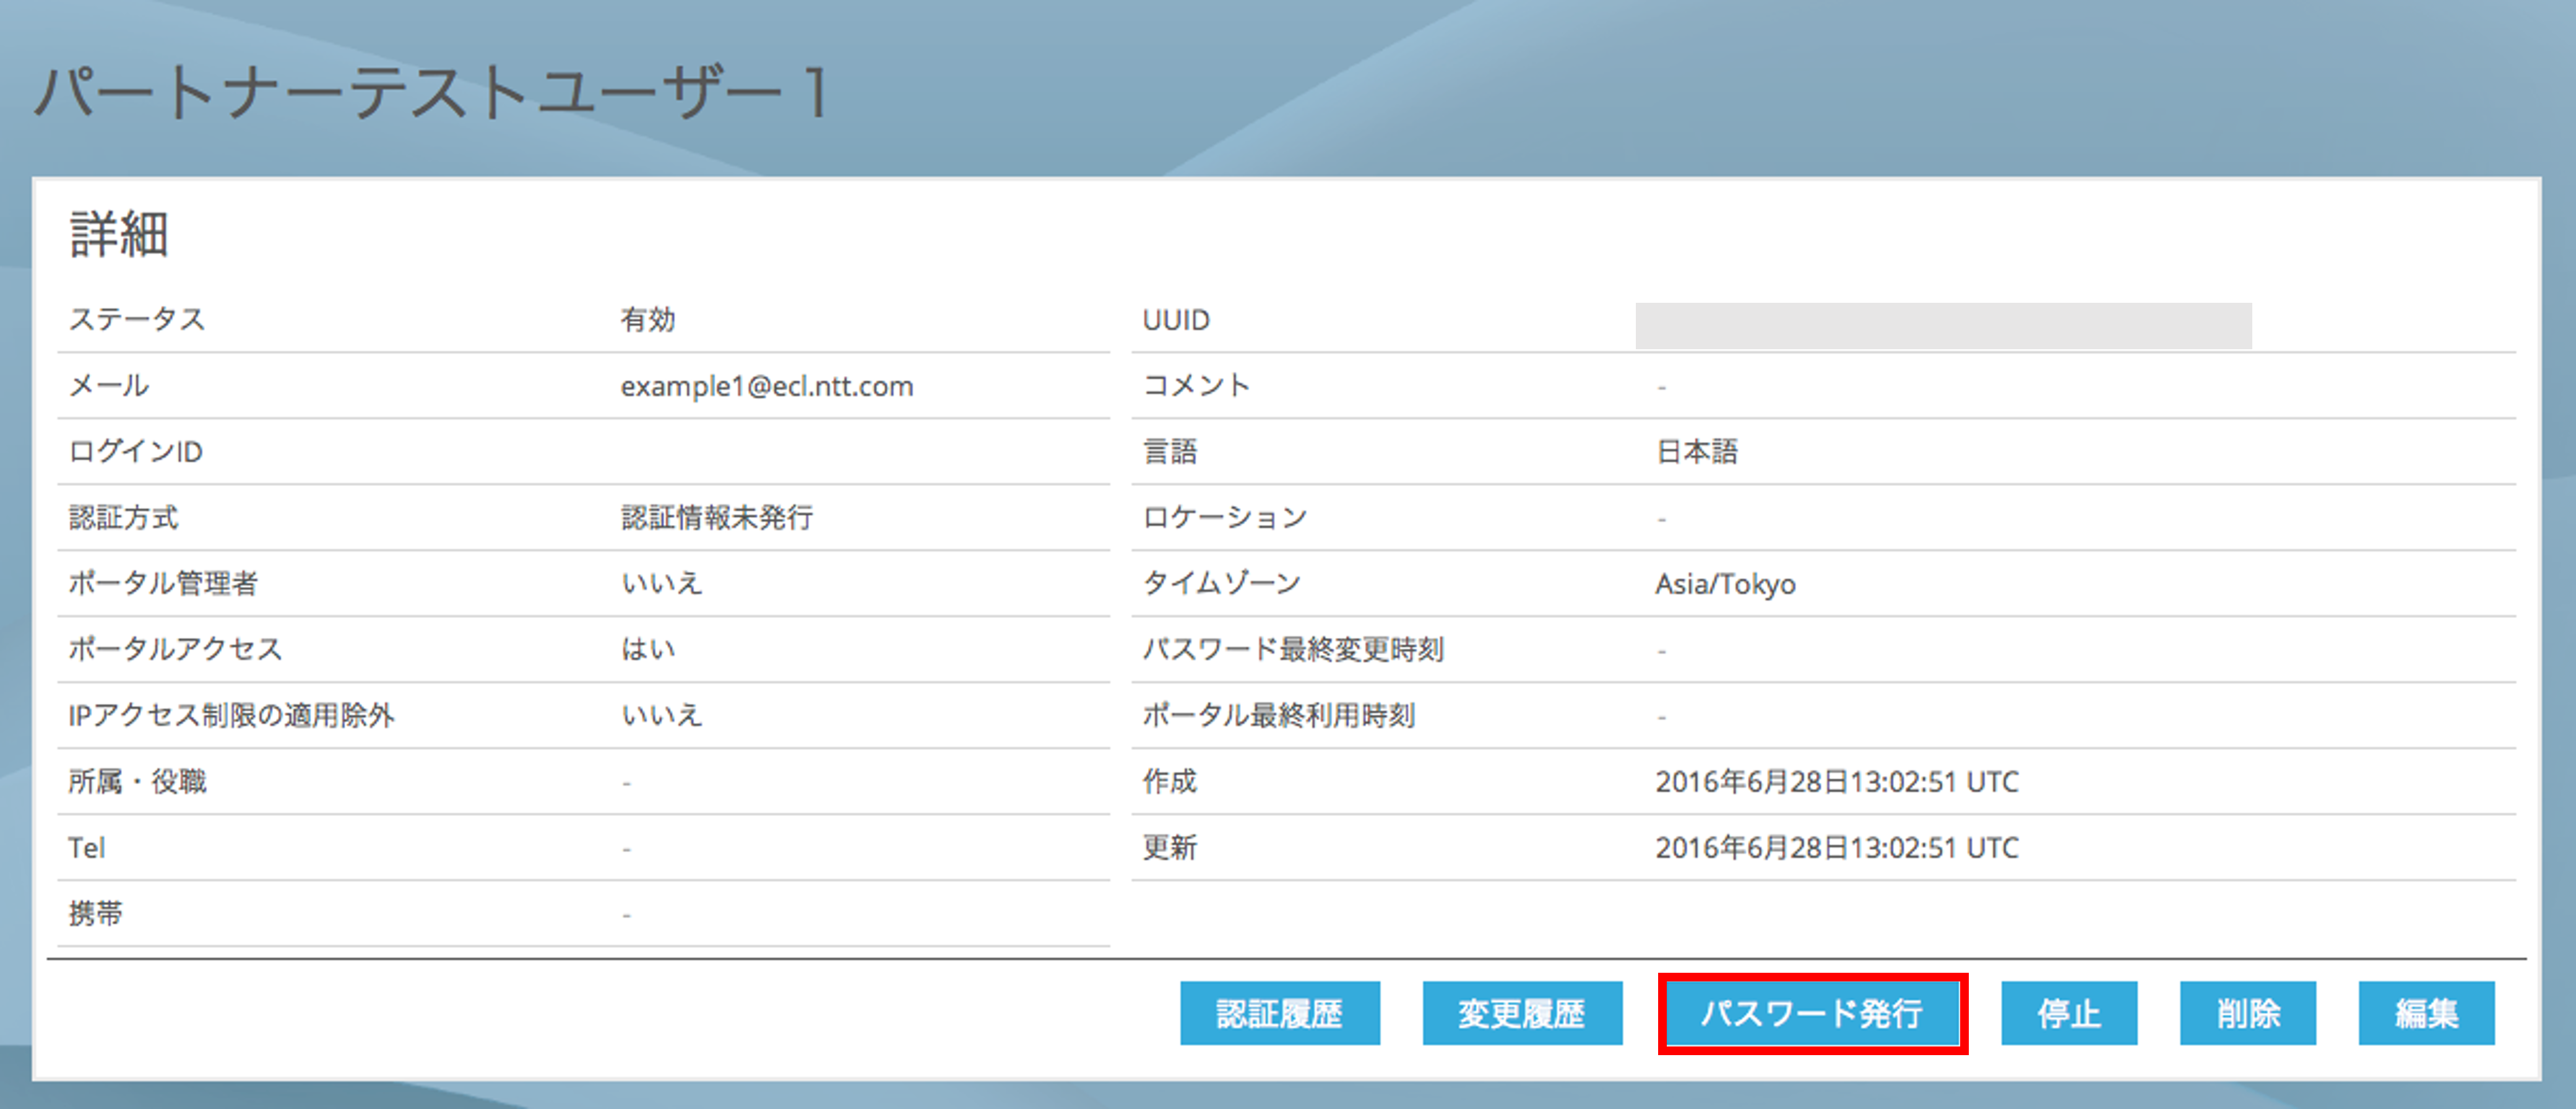This screenshot has width=2576, height=1109.
Task: Click the 編集 button
Action: tap(2426, 1013)
